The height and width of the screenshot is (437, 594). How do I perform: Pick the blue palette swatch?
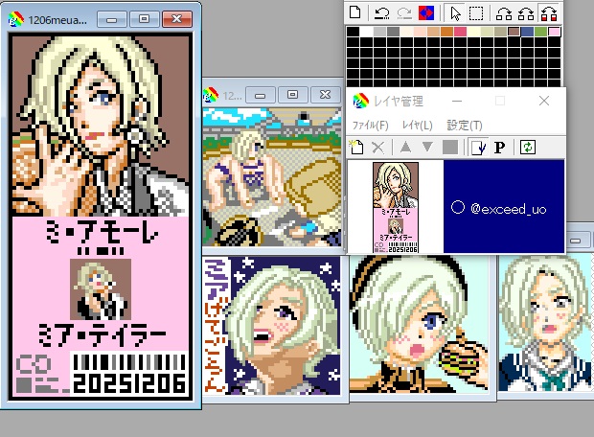pyautogui.click(x=527, y=32)
